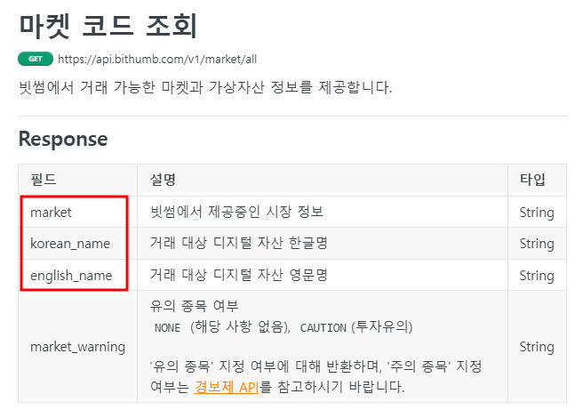Screen dimensions: 583x410
Task: Click the english_name field cell
Action: 71,275
